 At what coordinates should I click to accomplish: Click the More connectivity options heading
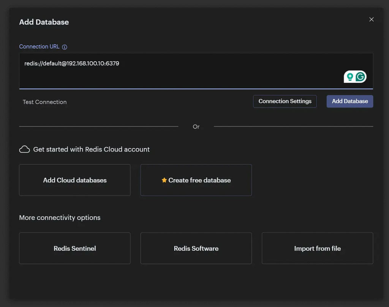click(x=60, y=218)
